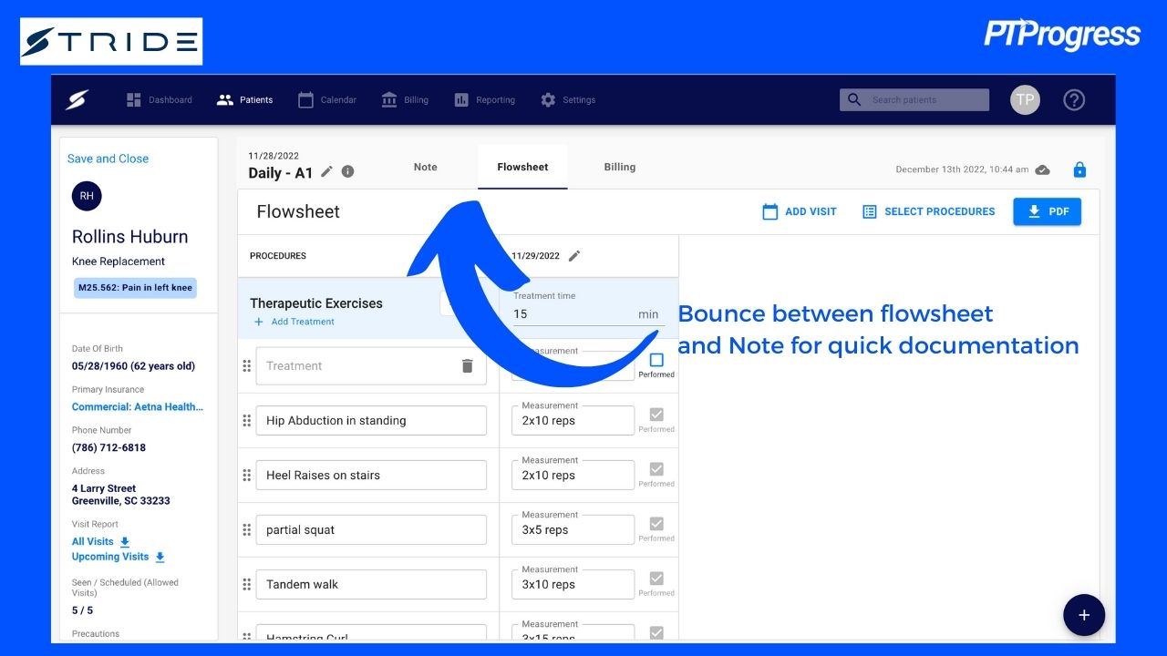
Task: Click the info icon next to Daily - A1
Action: pos(347,172)
